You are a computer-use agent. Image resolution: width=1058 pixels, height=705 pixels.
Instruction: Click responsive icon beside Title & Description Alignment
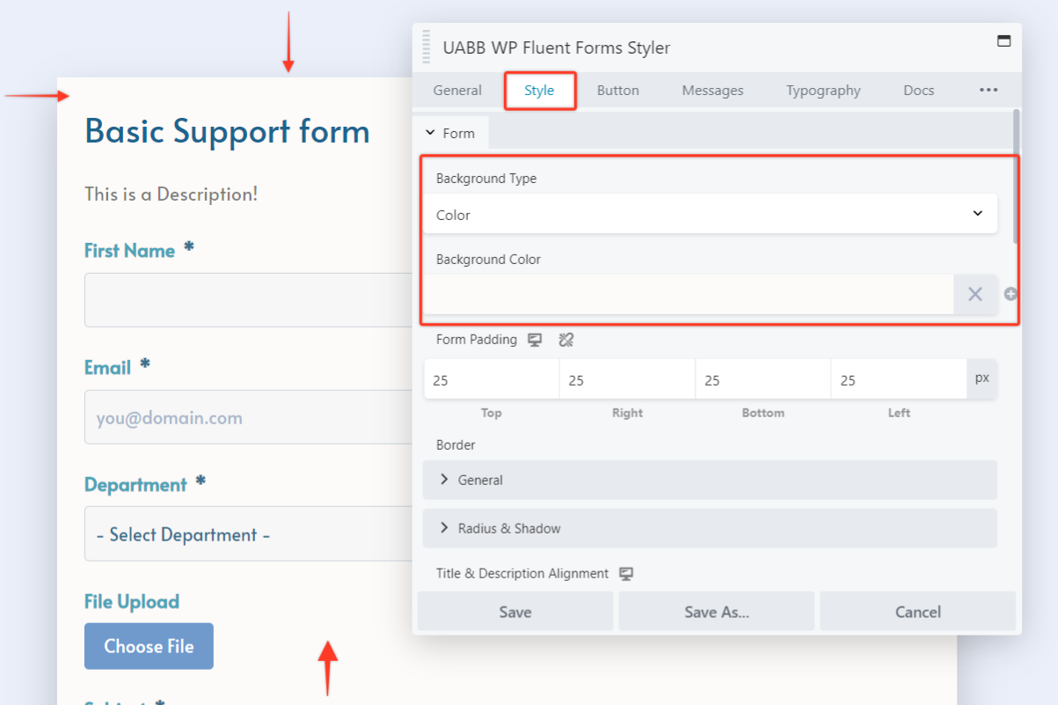pos(626,574)
